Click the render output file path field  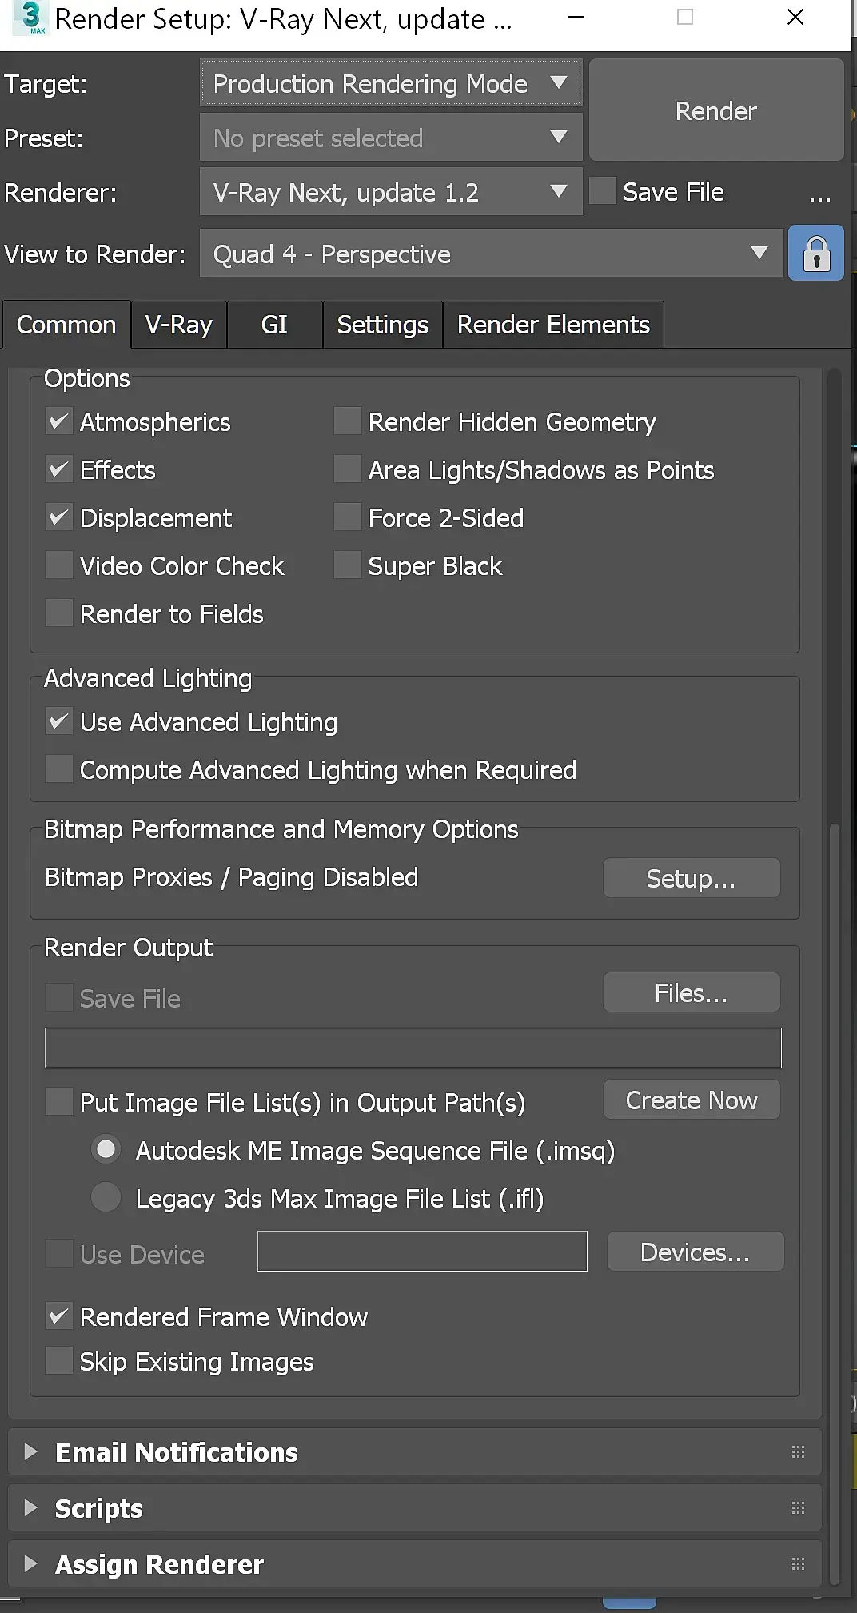[413, 1048]
